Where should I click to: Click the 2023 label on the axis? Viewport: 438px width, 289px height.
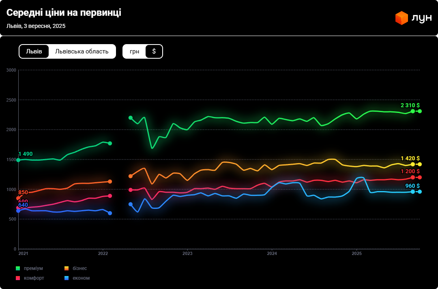point(187,254)
